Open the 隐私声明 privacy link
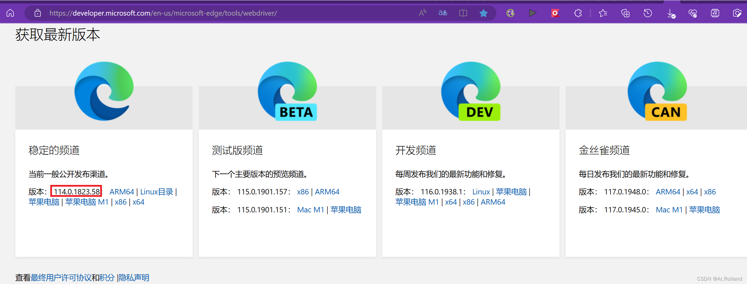Viewport: 747px width, 284px height. click(134, 278)
